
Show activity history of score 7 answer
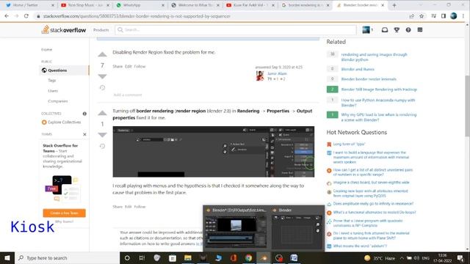102,87
